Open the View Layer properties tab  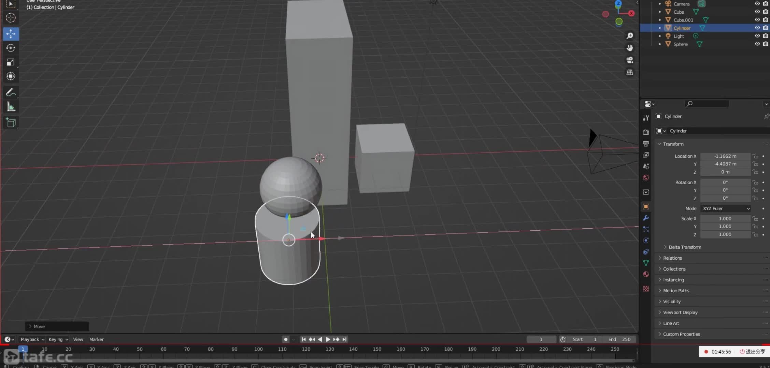click(646, 155)
